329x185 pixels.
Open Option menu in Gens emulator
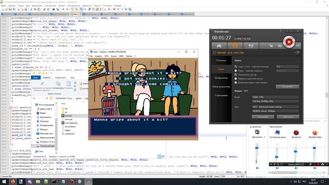(129, 56)
